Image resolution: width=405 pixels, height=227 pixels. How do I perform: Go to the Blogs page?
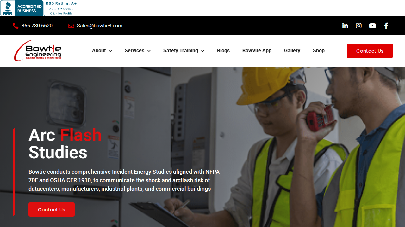pos(223,51)
